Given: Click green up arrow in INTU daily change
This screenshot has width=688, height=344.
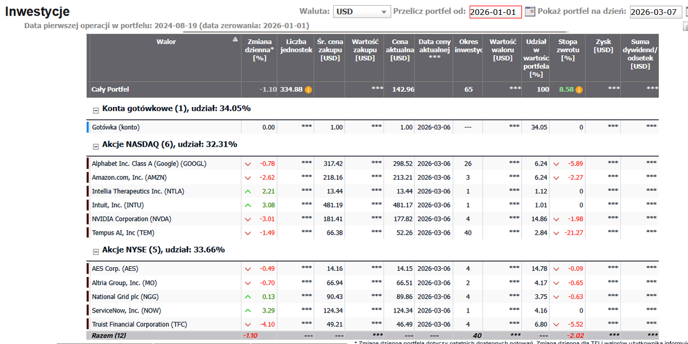Looking at the screenshot, I should coord(248,205).
